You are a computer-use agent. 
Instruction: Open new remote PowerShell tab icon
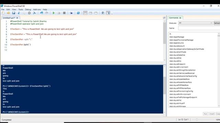71,13
